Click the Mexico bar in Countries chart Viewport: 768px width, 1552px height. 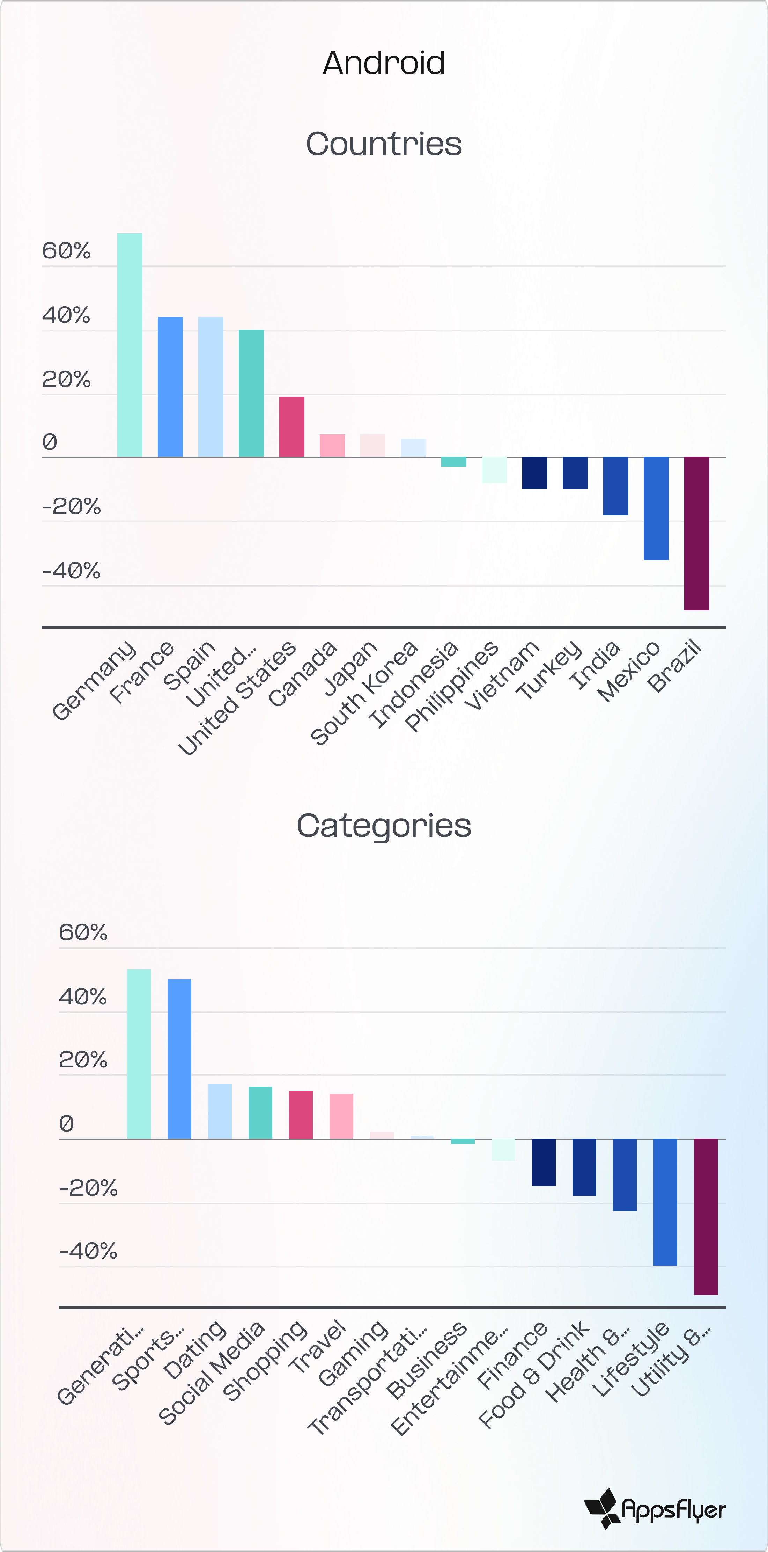[x=656, y=508]
